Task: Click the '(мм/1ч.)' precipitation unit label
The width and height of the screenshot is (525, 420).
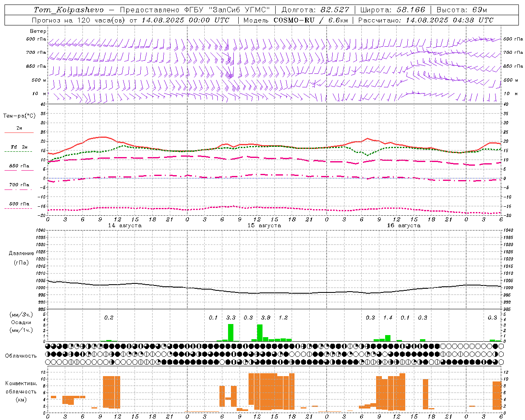Action: (x=21, y=330)
